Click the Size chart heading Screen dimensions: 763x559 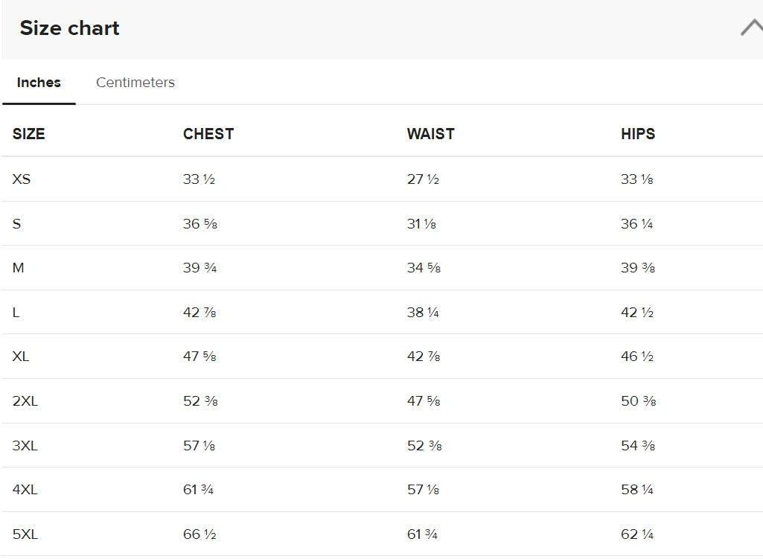coord(69,28)
